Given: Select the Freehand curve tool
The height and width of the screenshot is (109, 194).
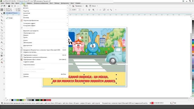Looking at the screenshot, I should [x=2, y=27].
